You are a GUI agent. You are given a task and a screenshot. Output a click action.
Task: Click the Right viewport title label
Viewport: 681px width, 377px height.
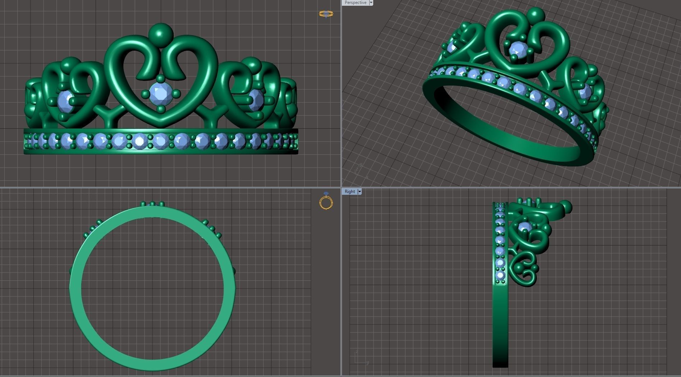(349, 192)
